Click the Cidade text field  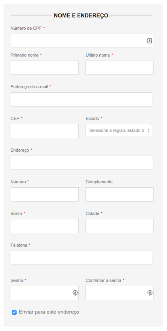pyautogui.click(x=120, y=226)
